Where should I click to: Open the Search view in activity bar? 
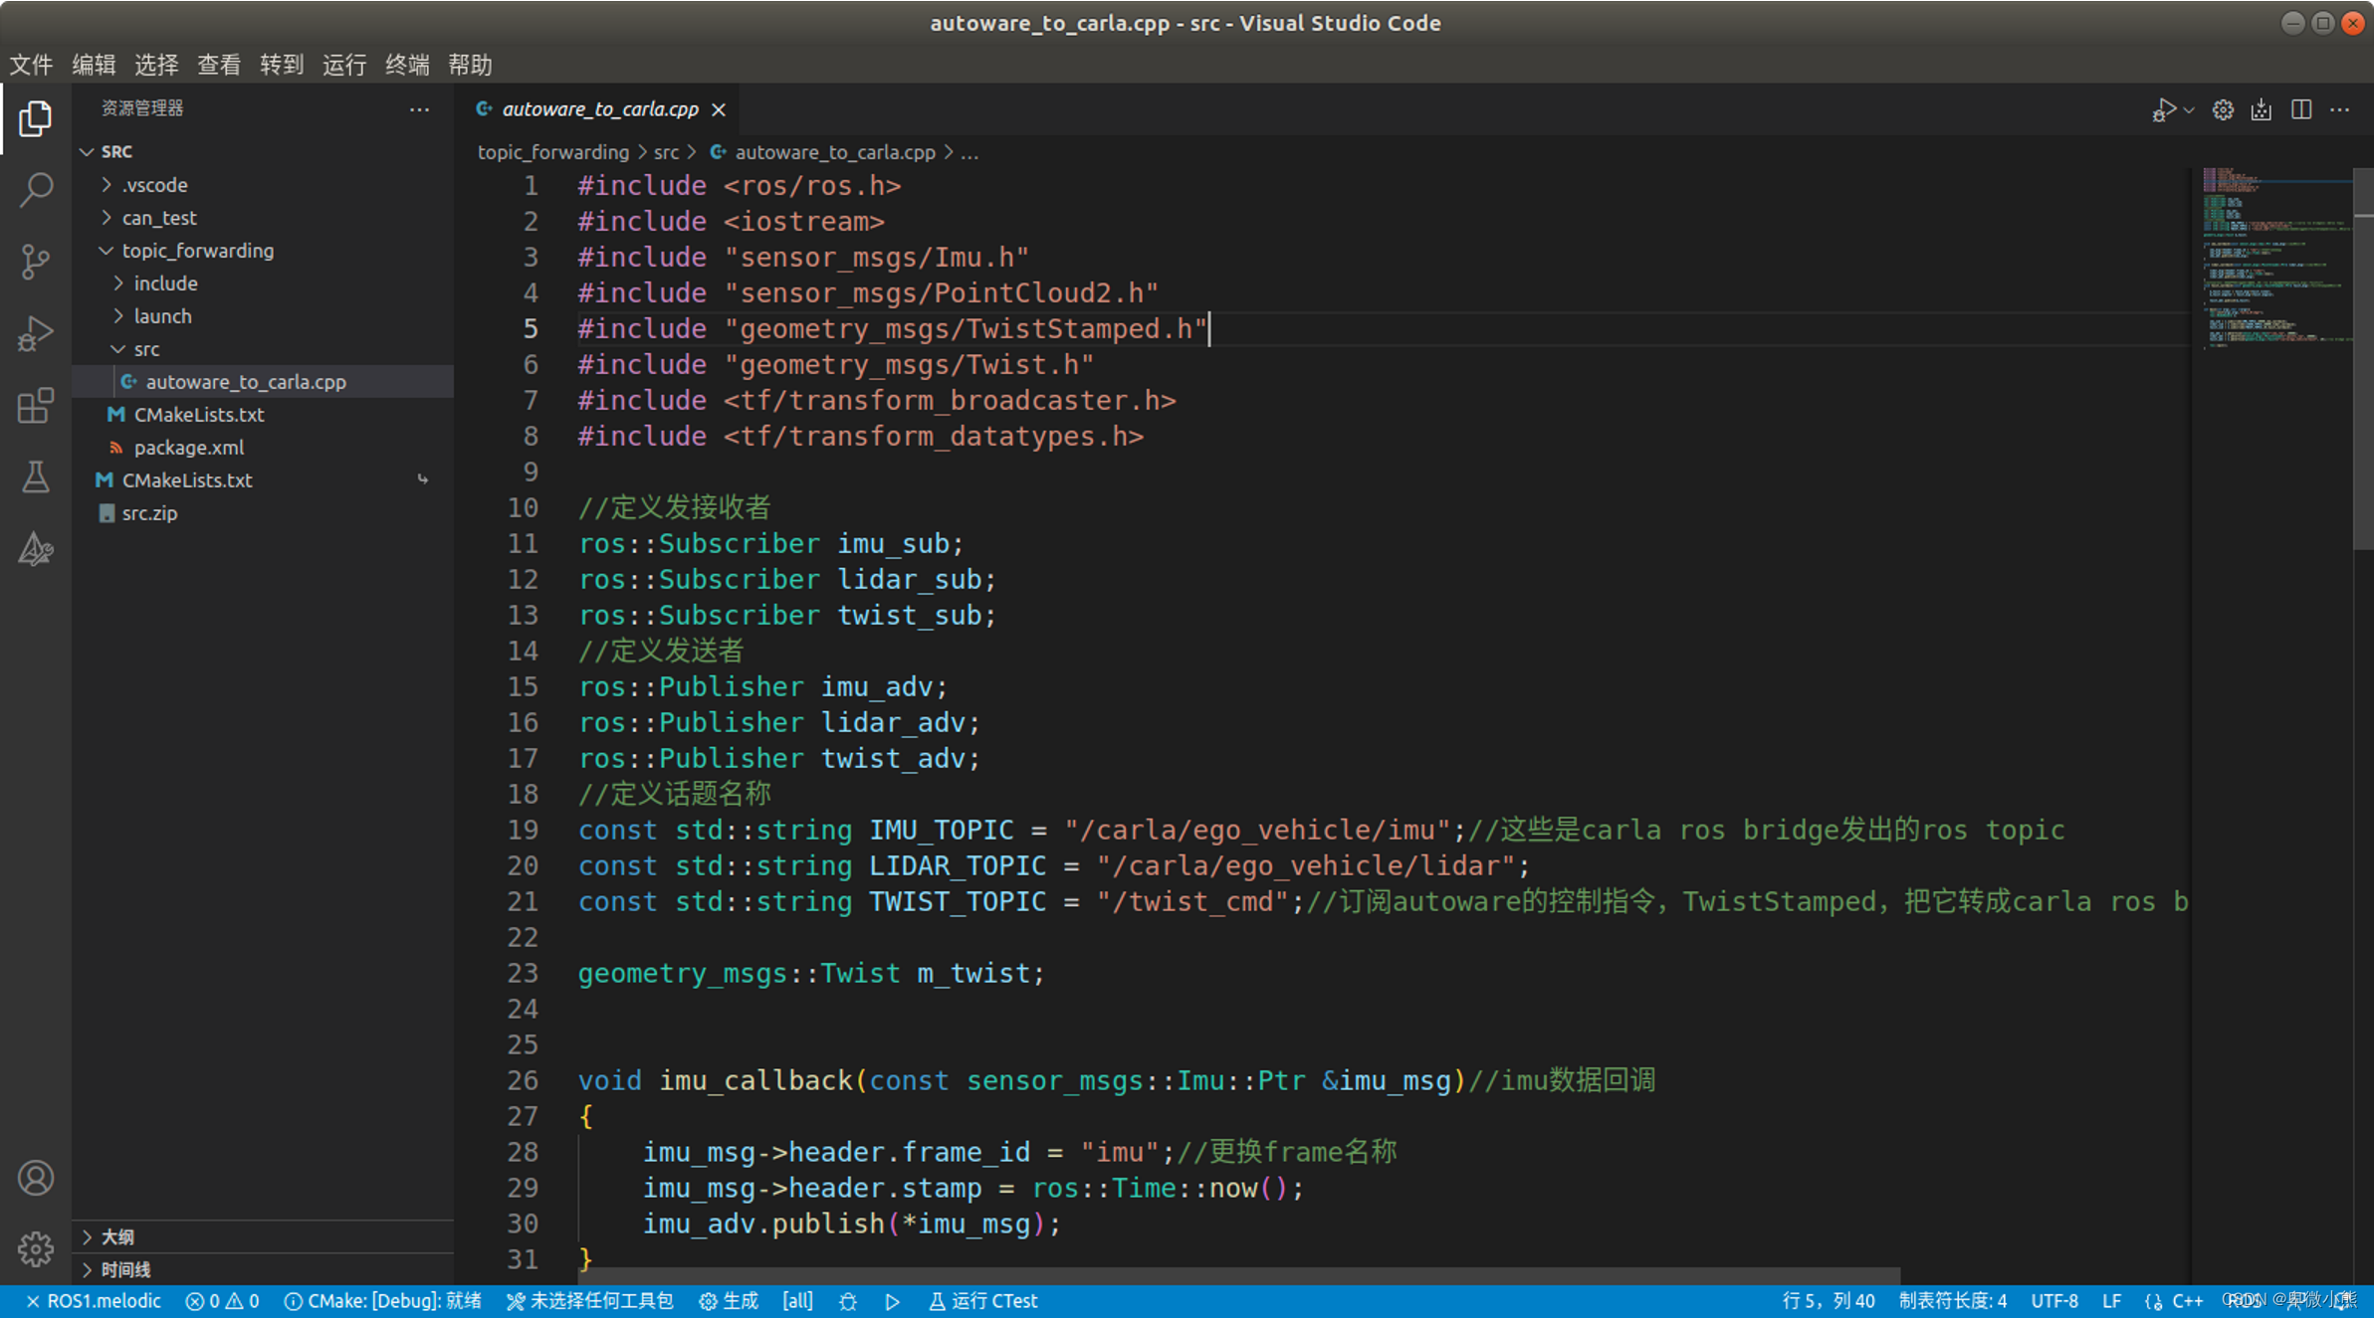tap(36, 189)
